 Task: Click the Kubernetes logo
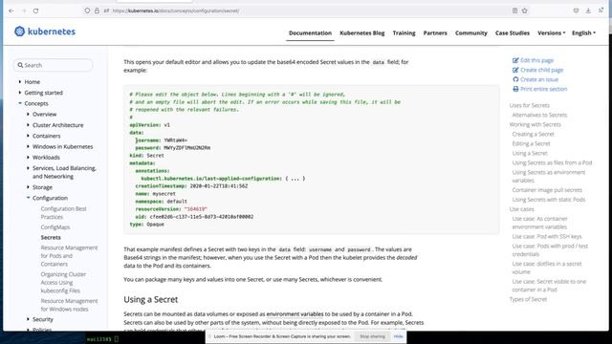coord(45,32)
